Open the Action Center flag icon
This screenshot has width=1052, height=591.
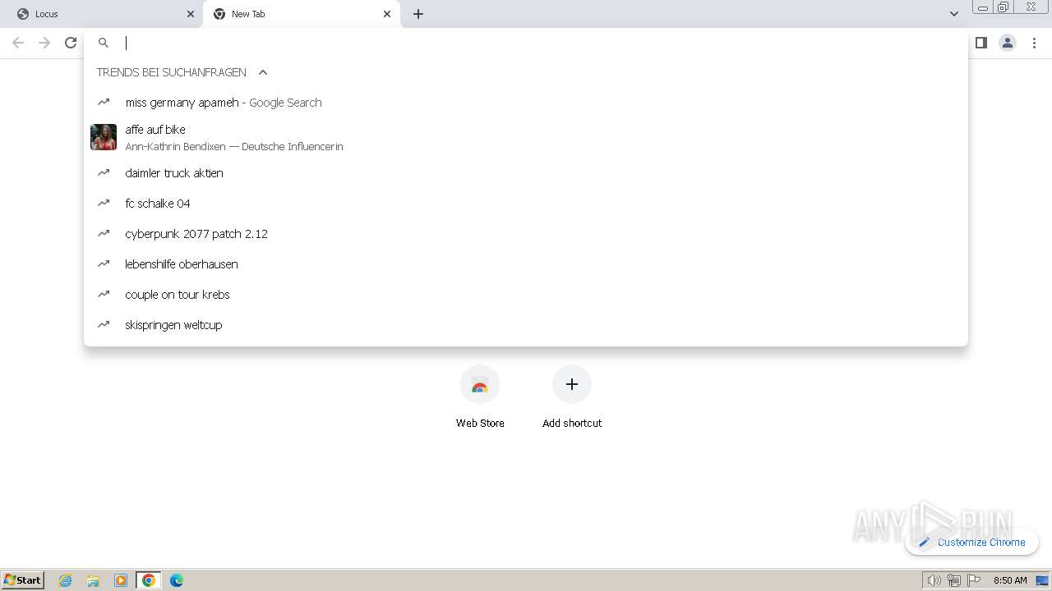click(974, 580)
